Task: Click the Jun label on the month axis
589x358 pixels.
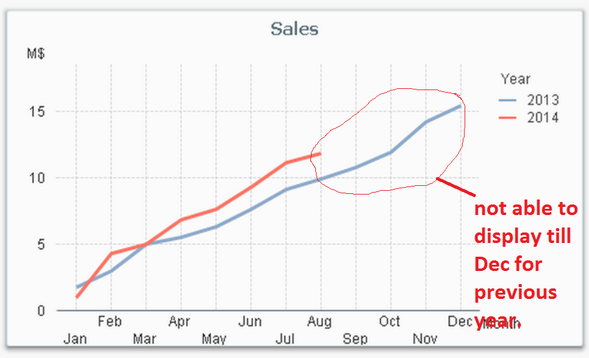Action: tap(250, 322)
